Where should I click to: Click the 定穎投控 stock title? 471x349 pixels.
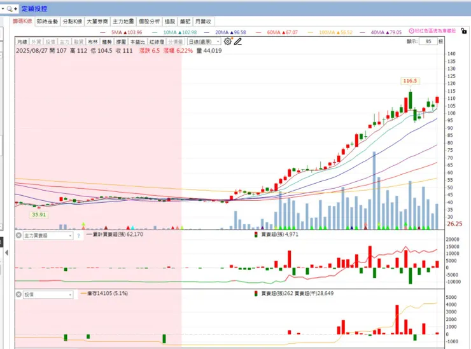(x=34, y=9)
